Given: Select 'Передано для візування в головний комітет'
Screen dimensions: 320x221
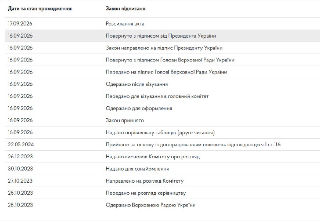Looking at the screenshot, I should (162, 96).
